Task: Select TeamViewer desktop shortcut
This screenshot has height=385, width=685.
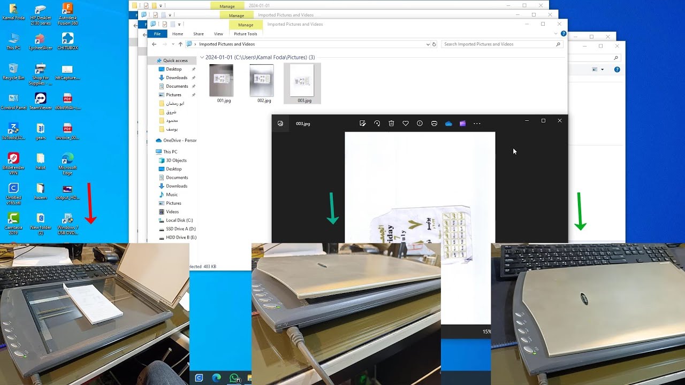Action: (x=41, y=101)
